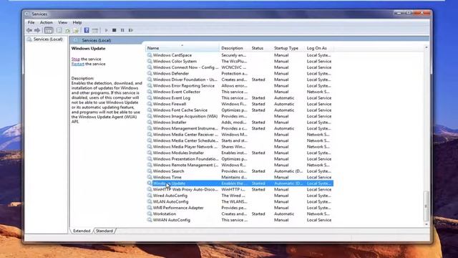Select the Windows Update service row
Screen dimensions: 458x258
(240, 183)
